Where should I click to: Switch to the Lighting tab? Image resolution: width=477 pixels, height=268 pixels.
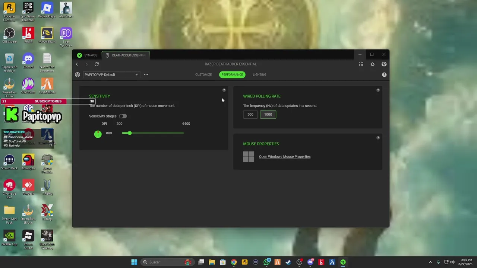pyautogui.click(x=259, y=75)
